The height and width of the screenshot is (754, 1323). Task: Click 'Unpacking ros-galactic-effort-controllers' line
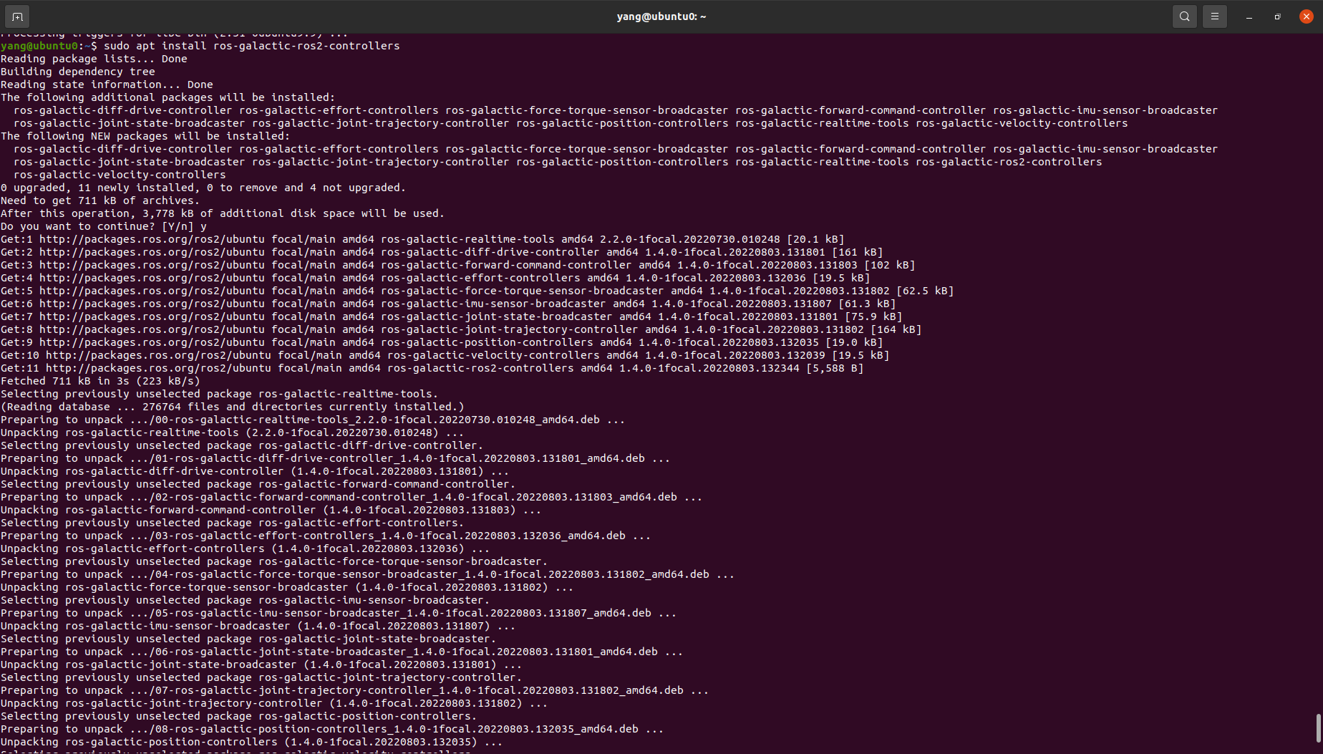click(x=246, y=548)
